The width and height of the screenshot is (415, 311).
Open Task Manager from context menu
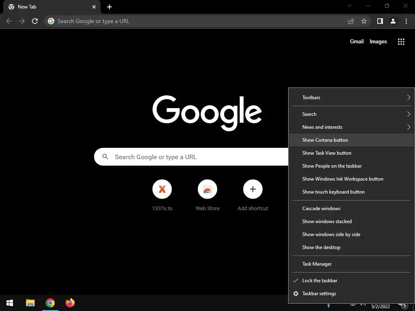(x=352, y=264)
